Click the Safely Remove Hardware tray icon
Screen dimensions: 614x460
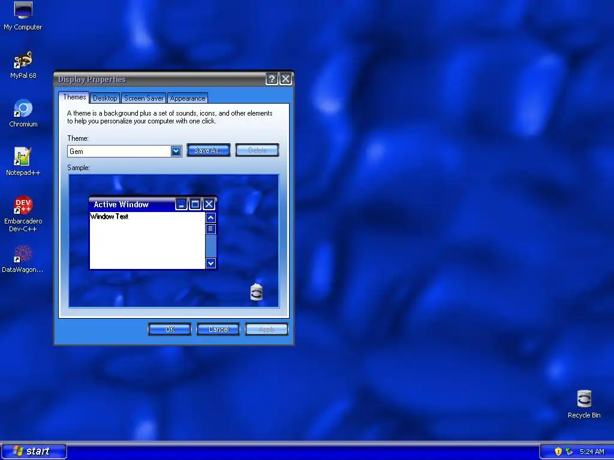pos(569,452)
